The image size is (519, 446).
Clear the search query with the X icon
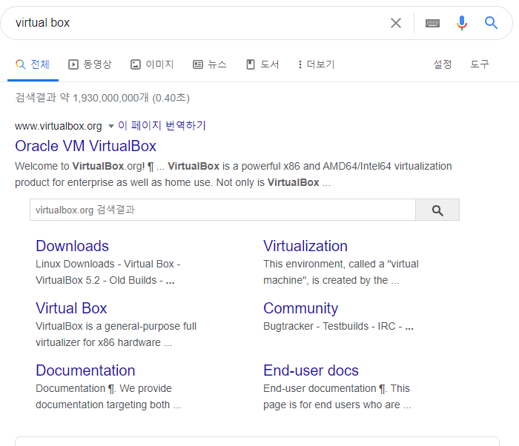[395, 23]
